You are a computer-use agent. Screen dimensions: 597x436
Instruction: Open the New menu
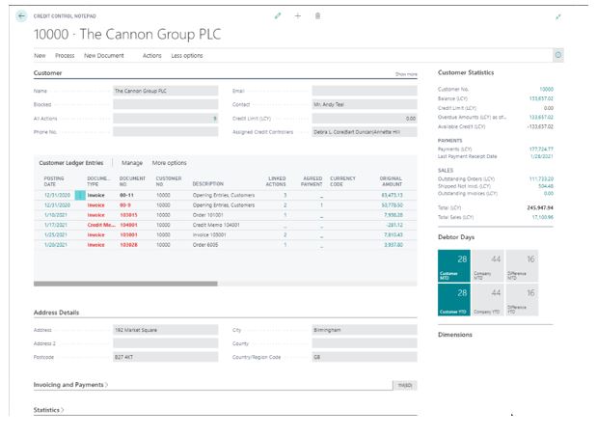point(40,56)
